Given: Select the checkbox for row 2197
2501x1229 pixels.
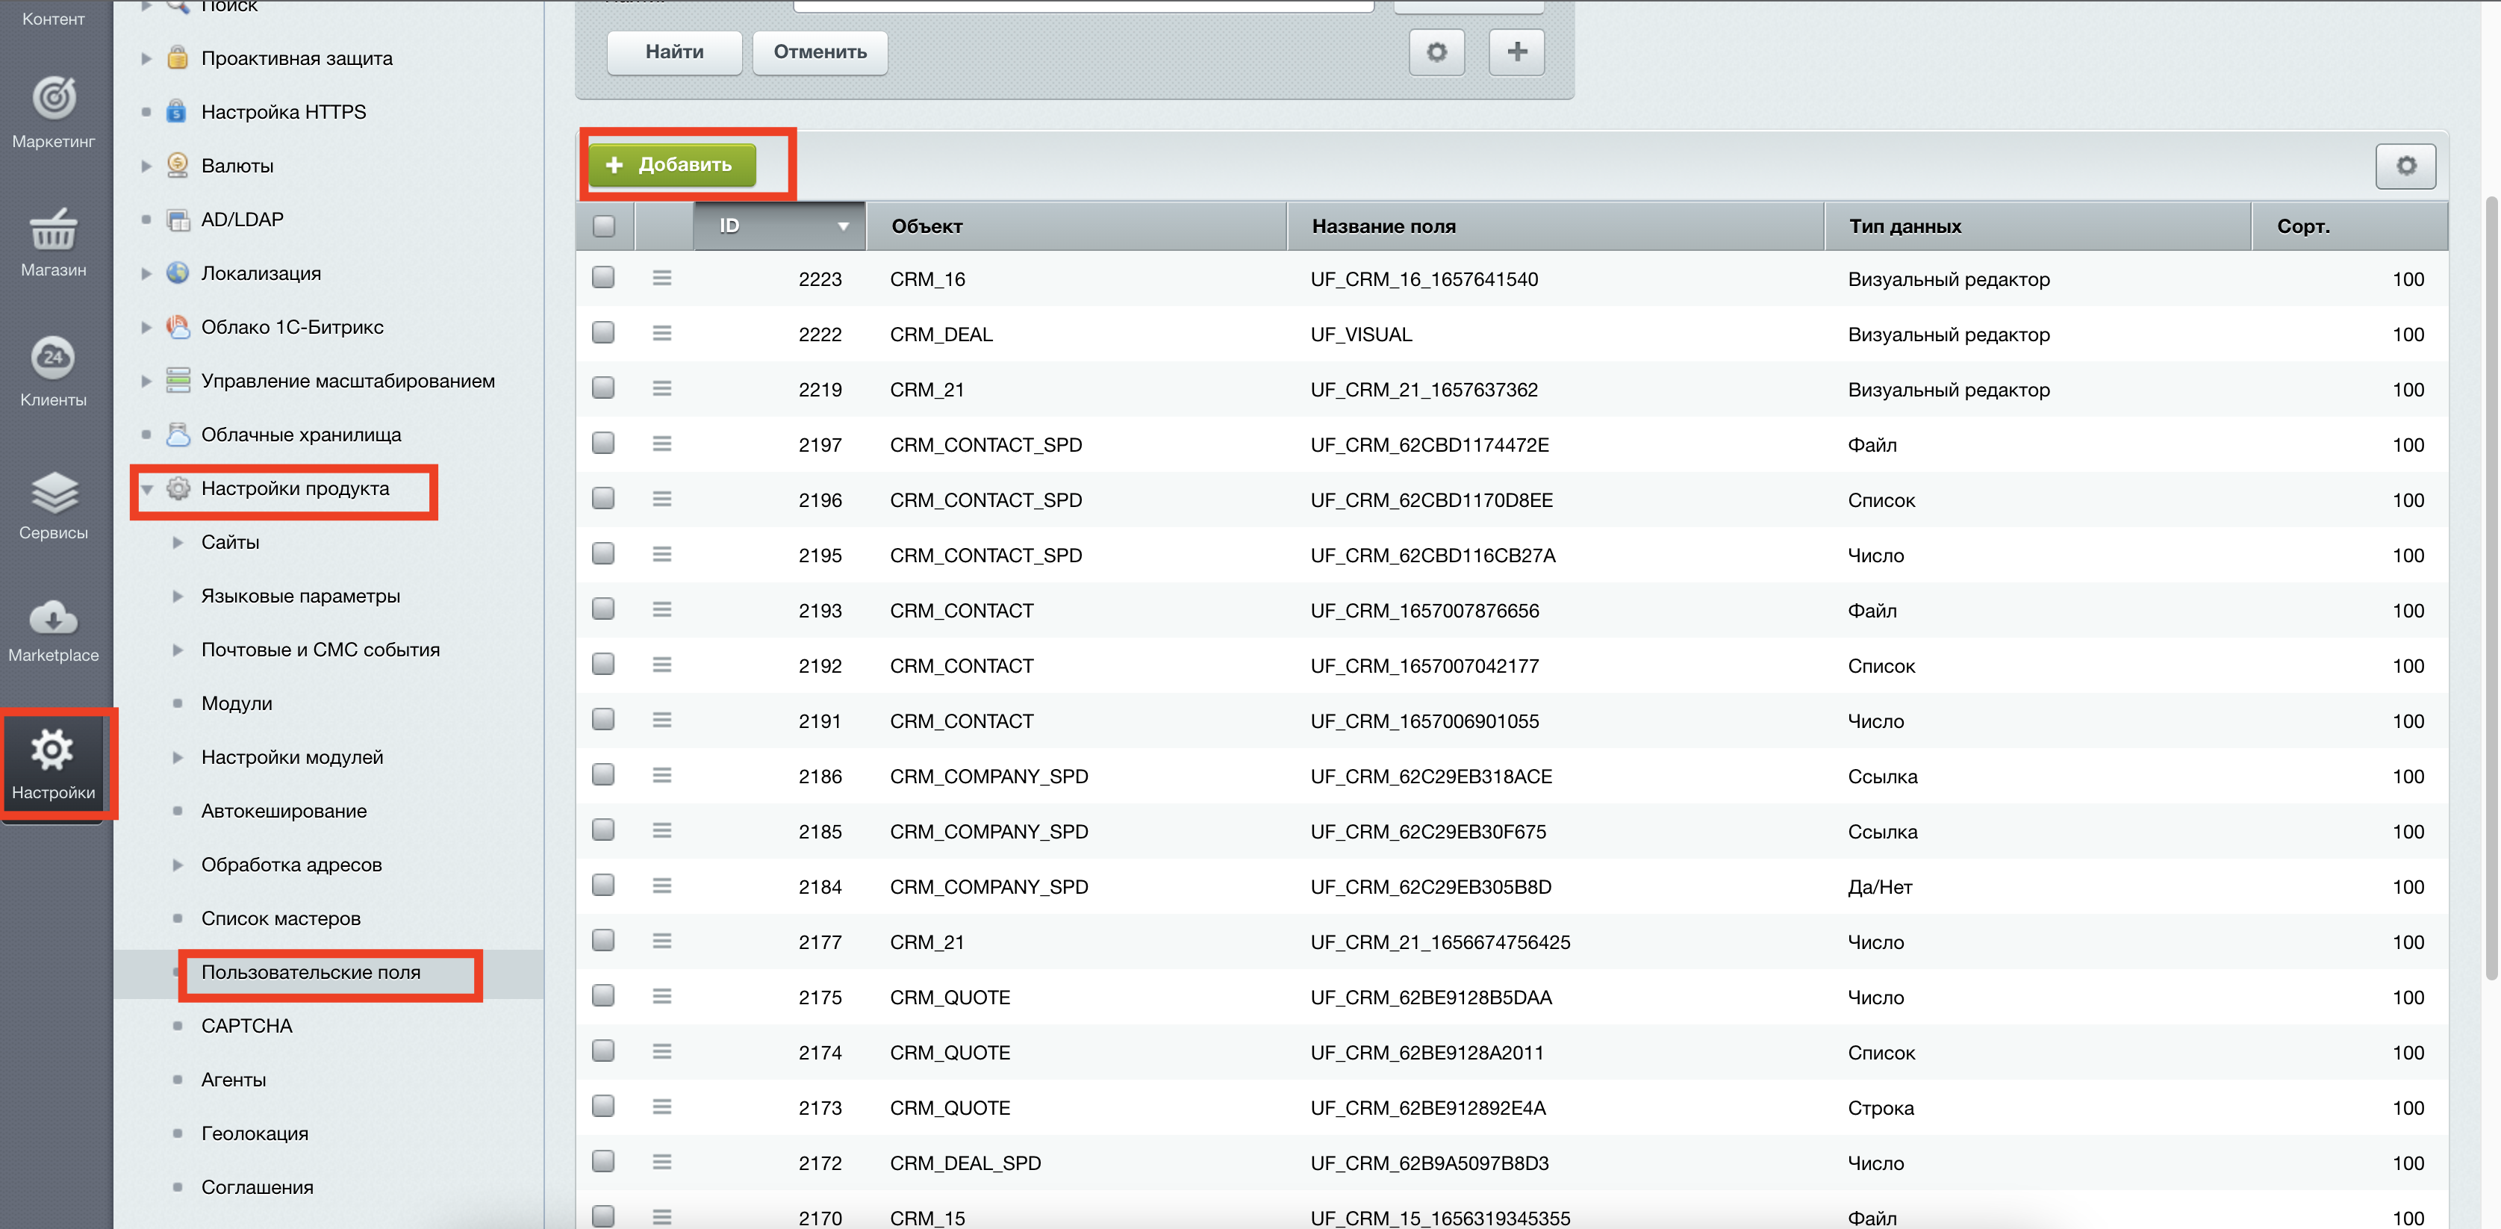Looking at the screenshot, I should pyautogui.click(x=603, y=444).
